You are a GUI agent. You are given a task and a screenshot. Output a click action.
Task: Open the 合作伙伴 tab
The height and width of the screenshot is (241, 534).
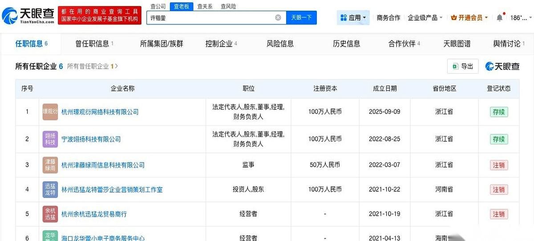tap(404, 44)
